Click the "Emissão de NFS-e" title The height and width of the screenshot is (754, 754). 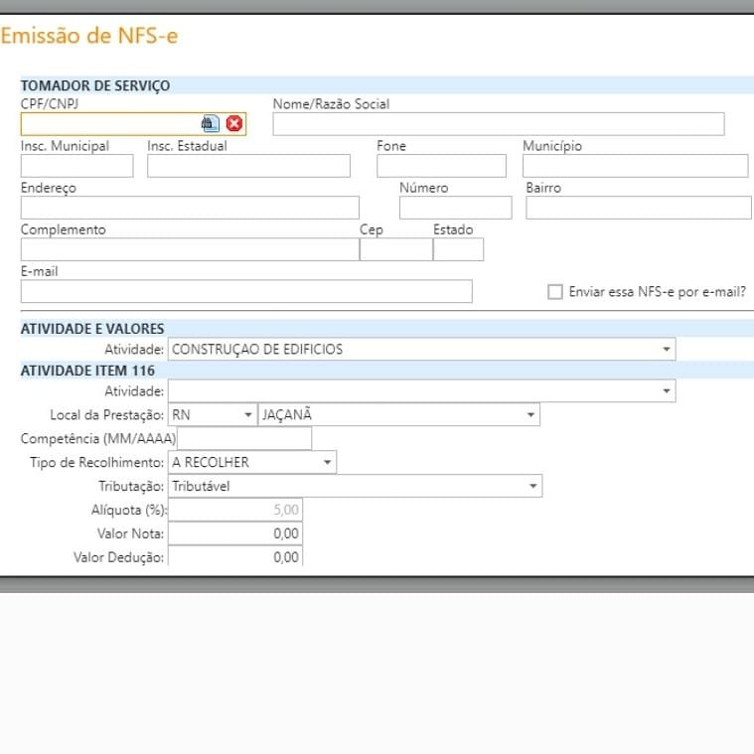[89, 36]
